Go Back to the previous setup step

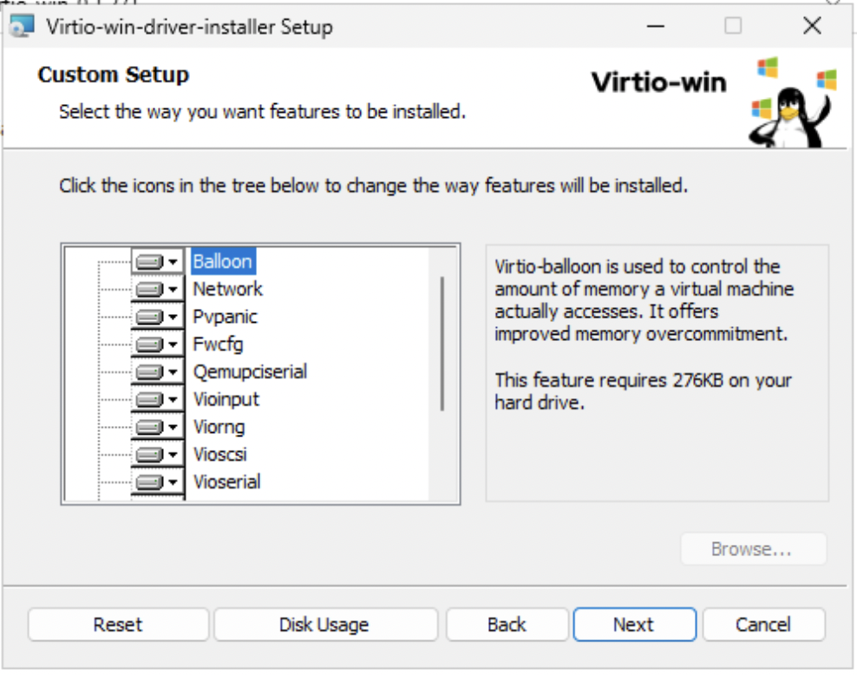507,624
